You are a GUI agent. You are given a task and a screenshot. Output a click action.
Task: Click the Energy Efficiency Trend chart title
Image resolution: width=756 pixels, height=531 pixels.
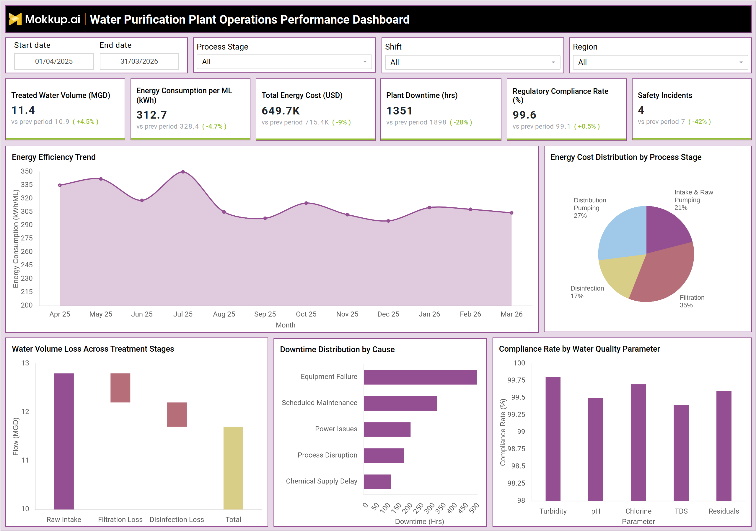point(54,157)
